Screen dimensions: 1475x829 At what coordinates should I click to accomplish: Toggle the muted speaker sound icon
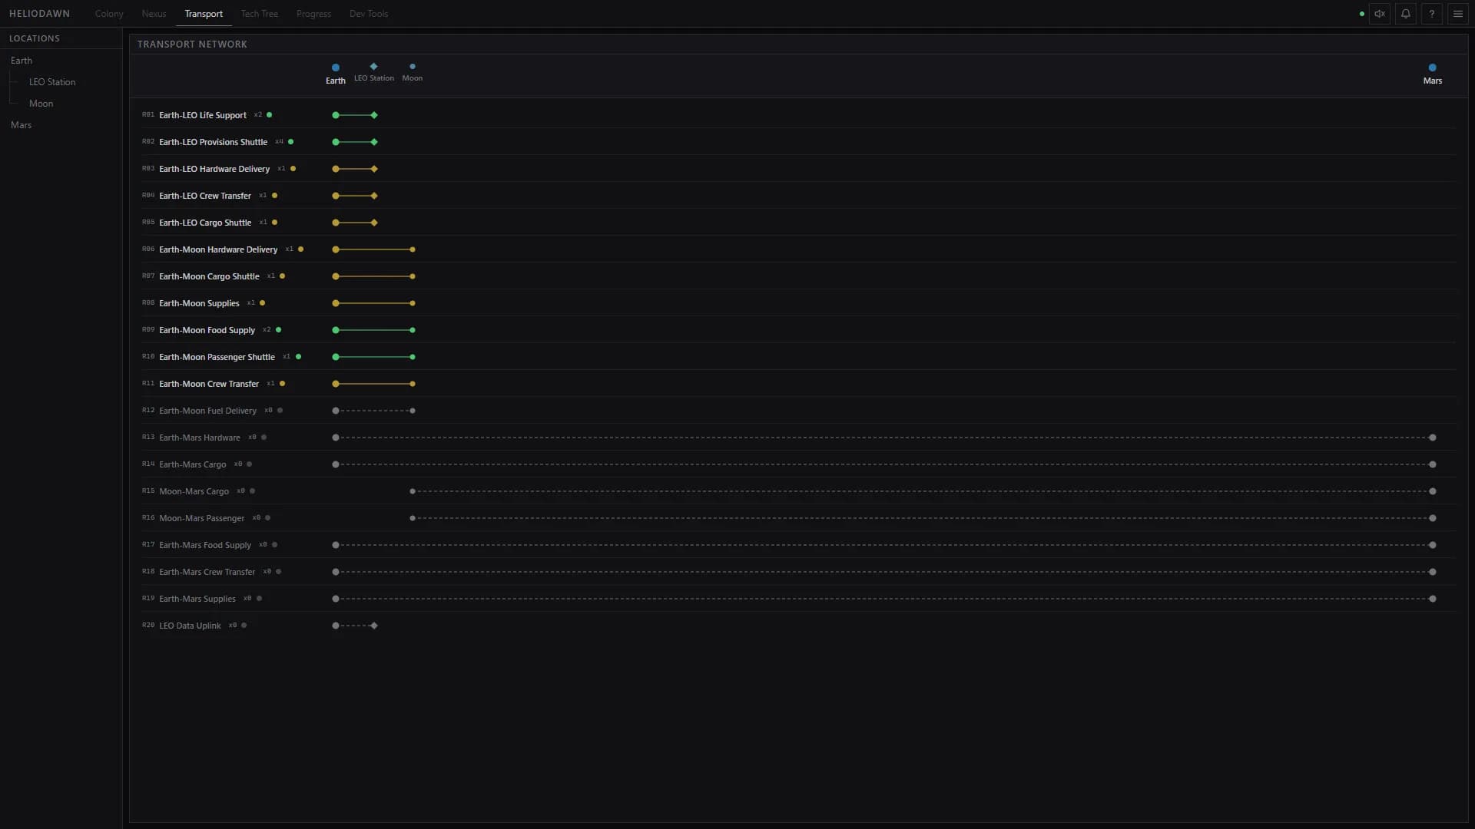pos(1380,14)
